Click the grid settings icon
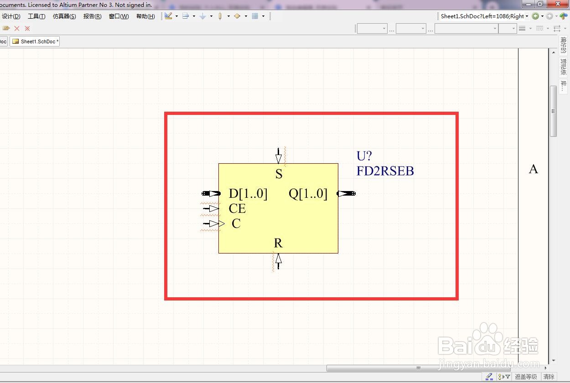The image size is (570, 383). 255,16
